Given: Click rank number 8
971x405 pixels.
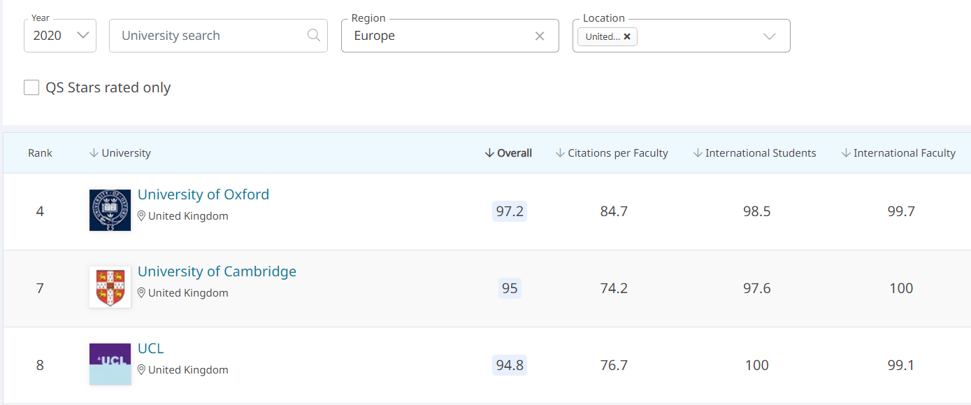Looking at the screenshot, I should (40, 365).
